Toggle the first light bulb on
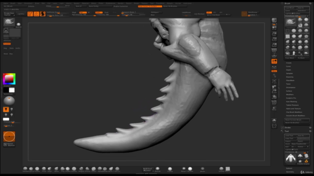314x176 pixels. (x=6, y=110)
